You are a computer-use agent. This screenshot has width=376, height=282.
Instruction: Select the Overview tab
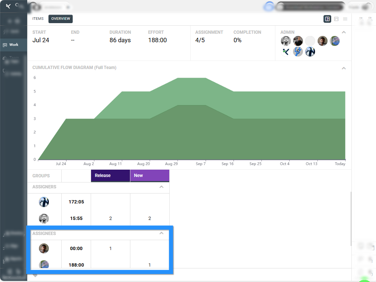(x=60, y=19)
